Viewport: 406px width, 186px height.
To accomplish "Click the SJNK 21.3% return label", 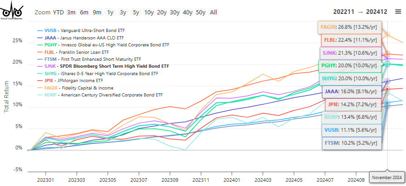I will pyautogui.click(x=351, y=53).
